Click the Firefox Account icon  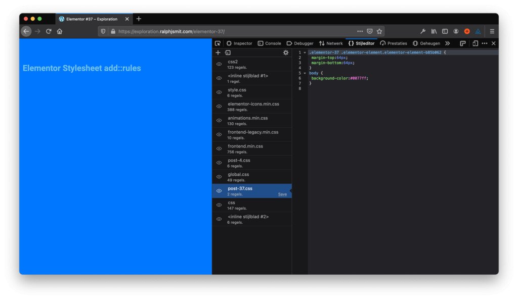click(x=456, y=31)
